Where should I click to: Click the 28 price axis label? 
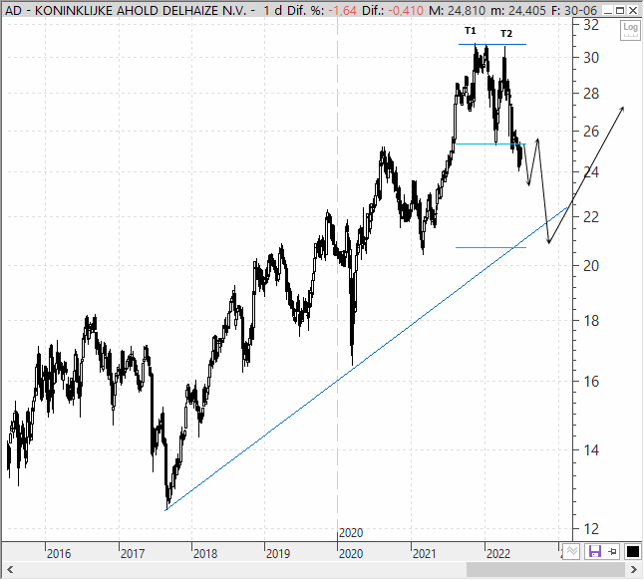click(591, 94)
